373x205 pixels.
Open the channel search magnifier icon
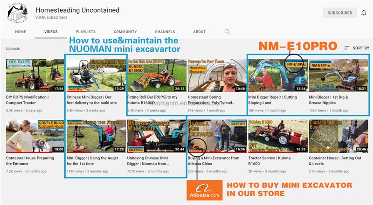pos(227,32)
